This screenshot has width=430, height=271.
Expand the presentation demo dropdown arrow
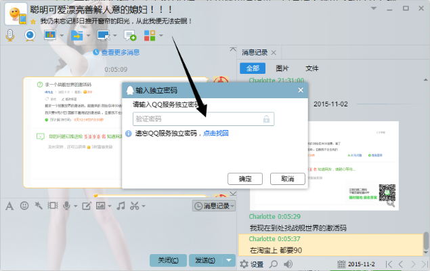62,35
